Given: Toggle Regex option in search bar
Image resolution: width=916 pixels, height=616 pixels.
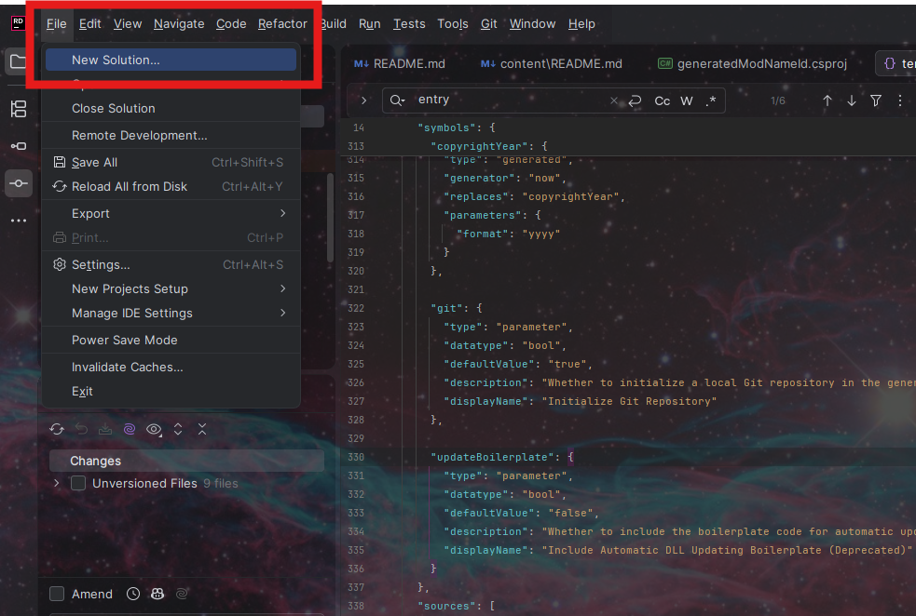Looking at the screenshot, I should [711, 100].
